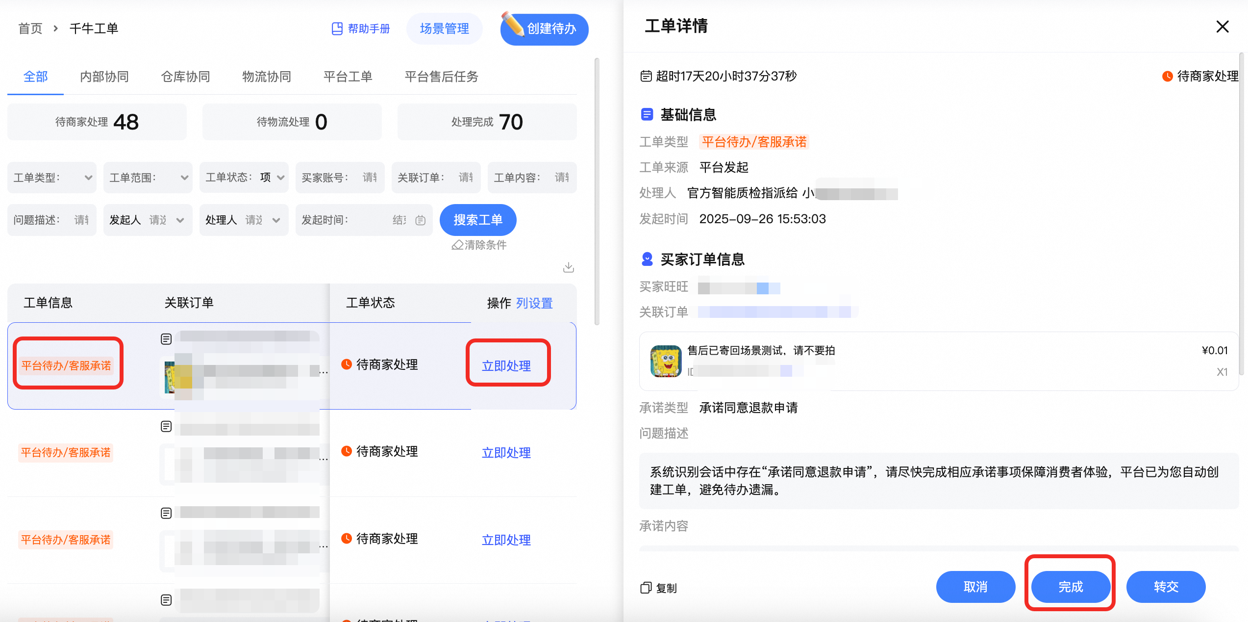The image size is (1248, 622).
Task: Switch to the 平台工单 tab
Action: click(x=348, y=77)
